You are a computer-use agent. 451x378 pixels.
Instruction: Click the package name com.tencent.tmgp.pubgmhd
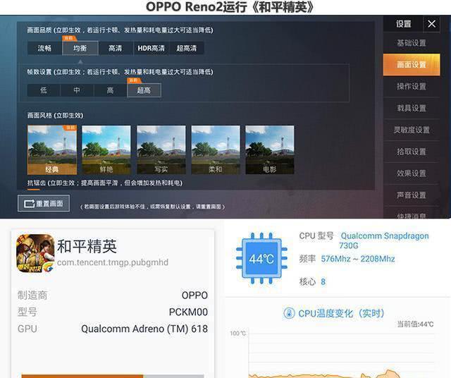(113, 262)
